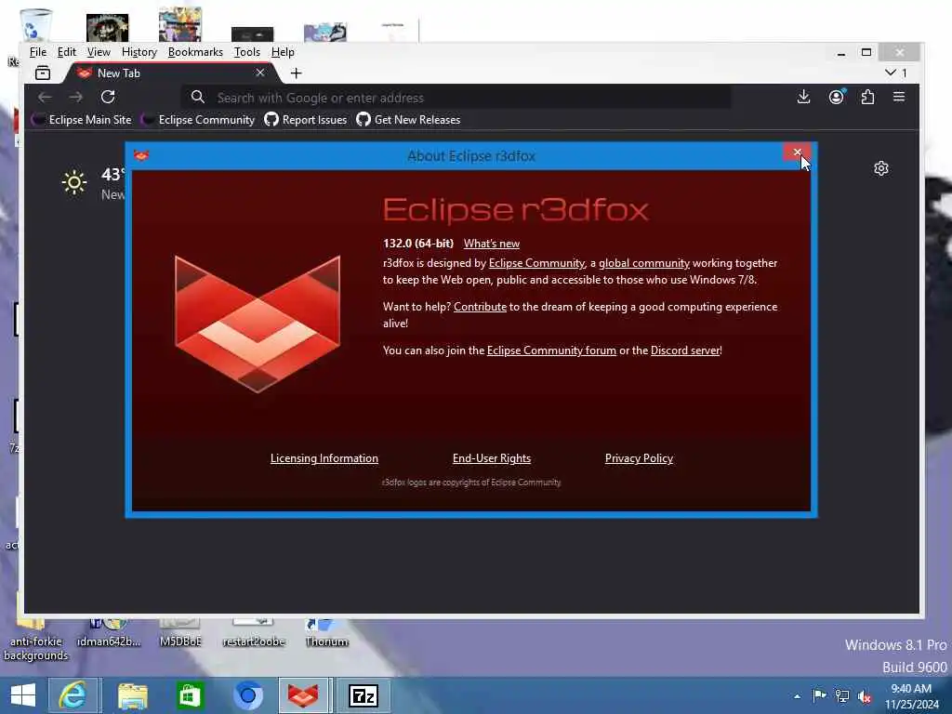
Task: Show hidden tray icons arrow
Action: (797, 695)
